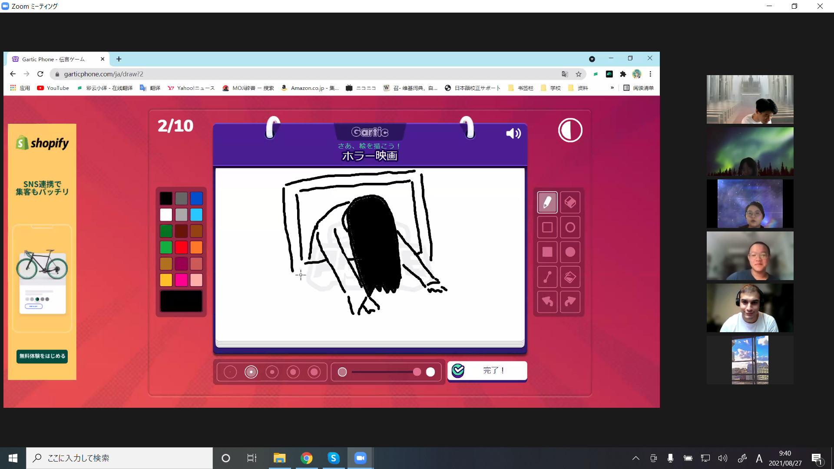Screen dimensions: 834x469
Task: Select the paint bucket fill tool
Action: click(x=570, y=277)
